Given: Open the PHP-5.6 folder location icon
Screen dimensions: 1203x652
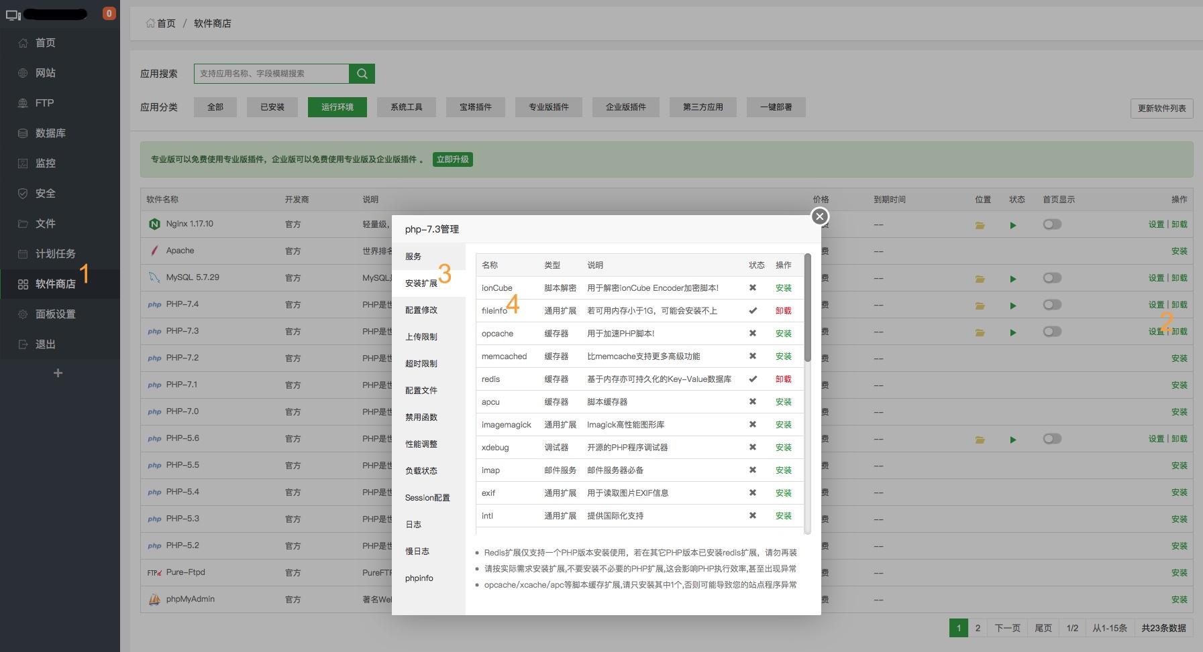Looking at the screenshot, I should (980, 440).
